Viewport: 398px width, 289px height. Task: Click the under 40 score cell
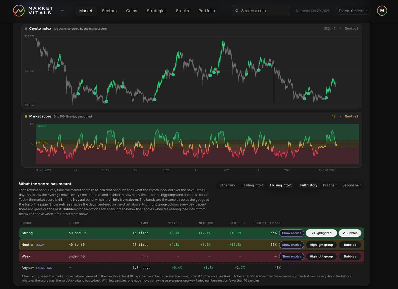(77, 256)
